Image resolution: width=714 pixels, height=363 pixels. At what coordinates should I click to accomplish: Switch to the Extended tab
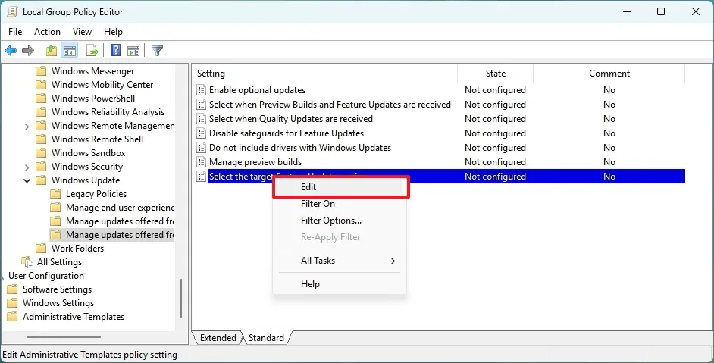point(218,338)
